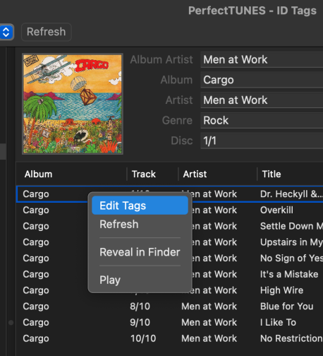Select the High Wire track
323x356 pixels.
point(281,290)
